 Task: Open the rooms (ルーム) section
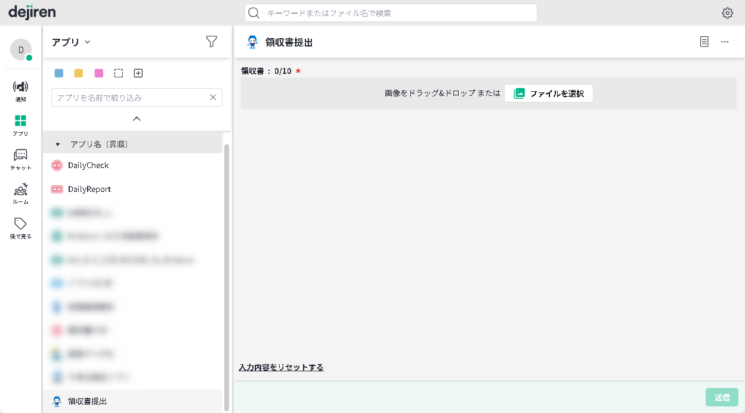click(20, 194)
